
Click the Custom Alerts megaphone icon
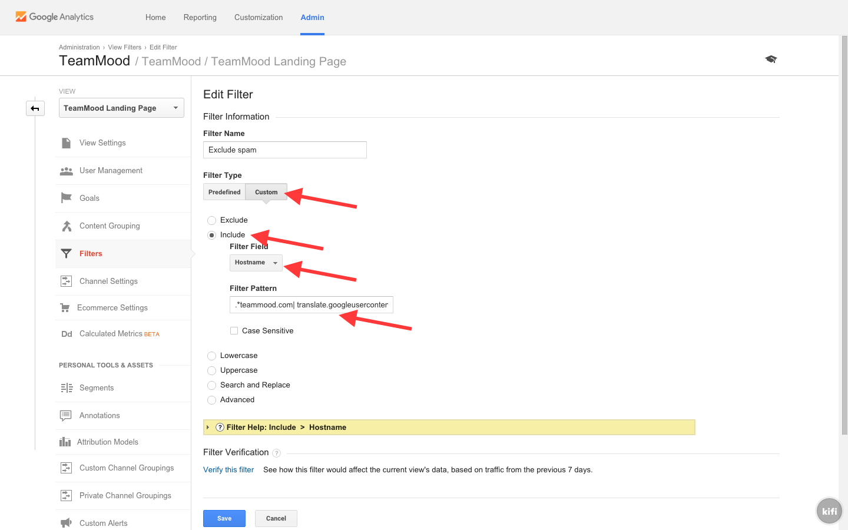click(66, 523)
